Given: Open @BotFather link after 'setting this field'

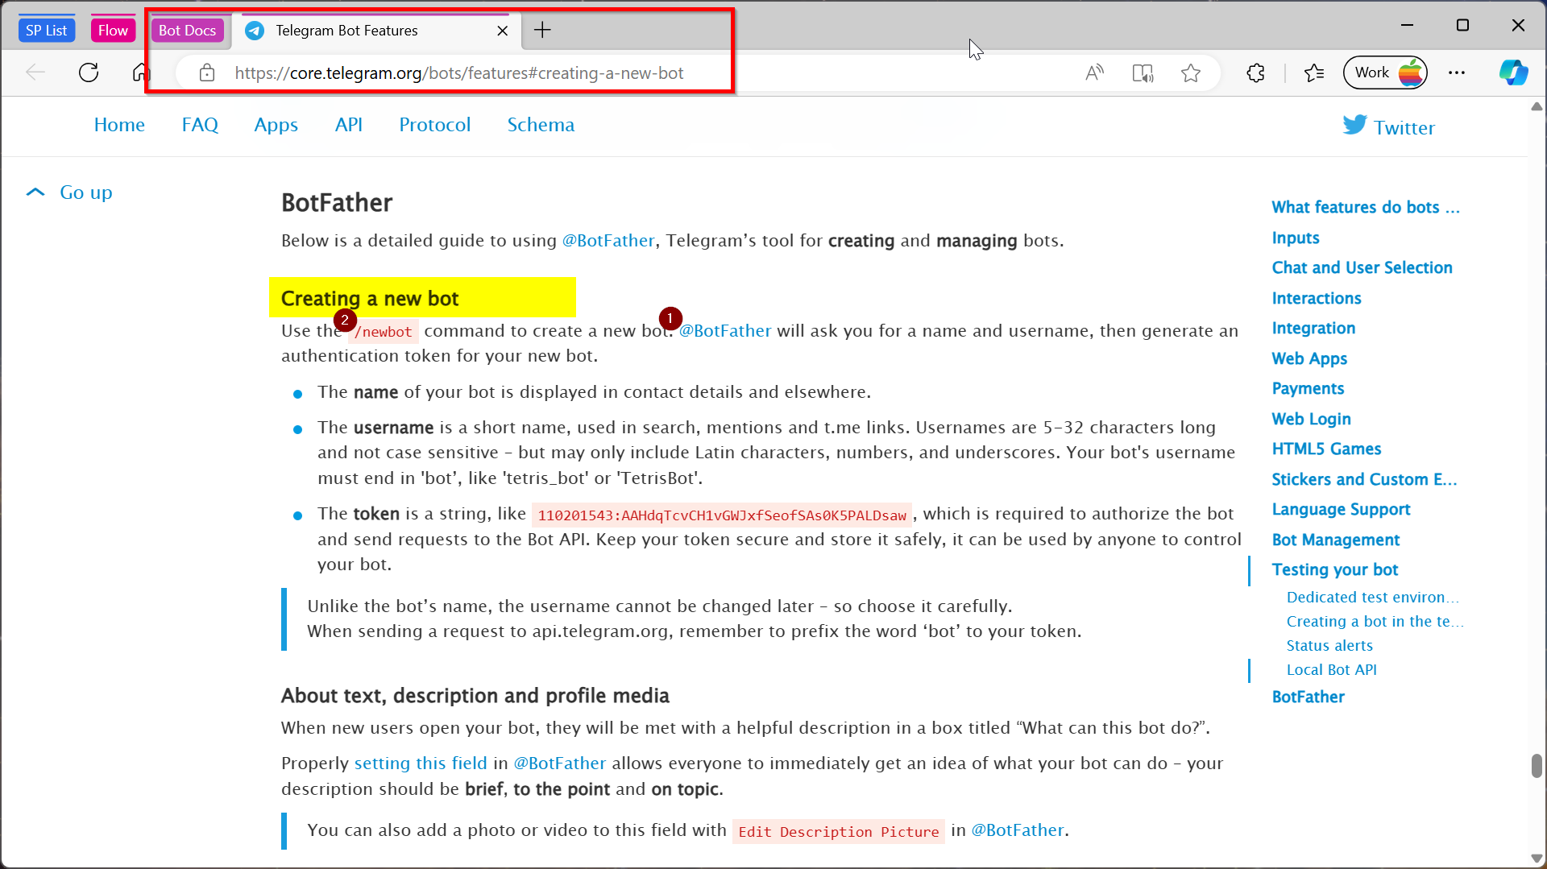Looking at the screenshot, I should tap(559, 763).
